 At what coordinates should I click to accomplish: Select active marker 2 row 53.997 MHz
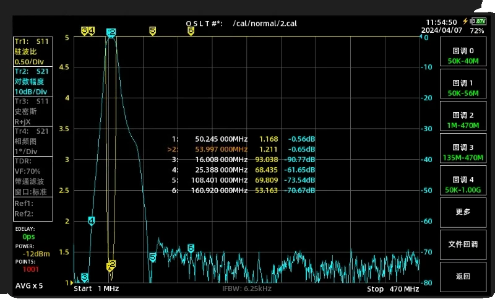pyautogui.click(x=241, y=149)
